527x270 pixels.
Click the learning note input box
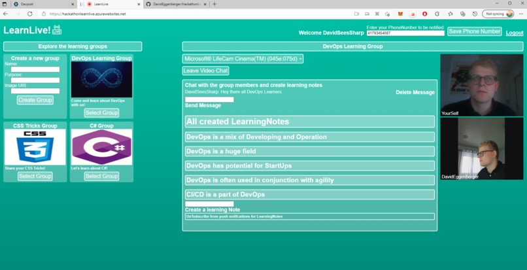209,204
